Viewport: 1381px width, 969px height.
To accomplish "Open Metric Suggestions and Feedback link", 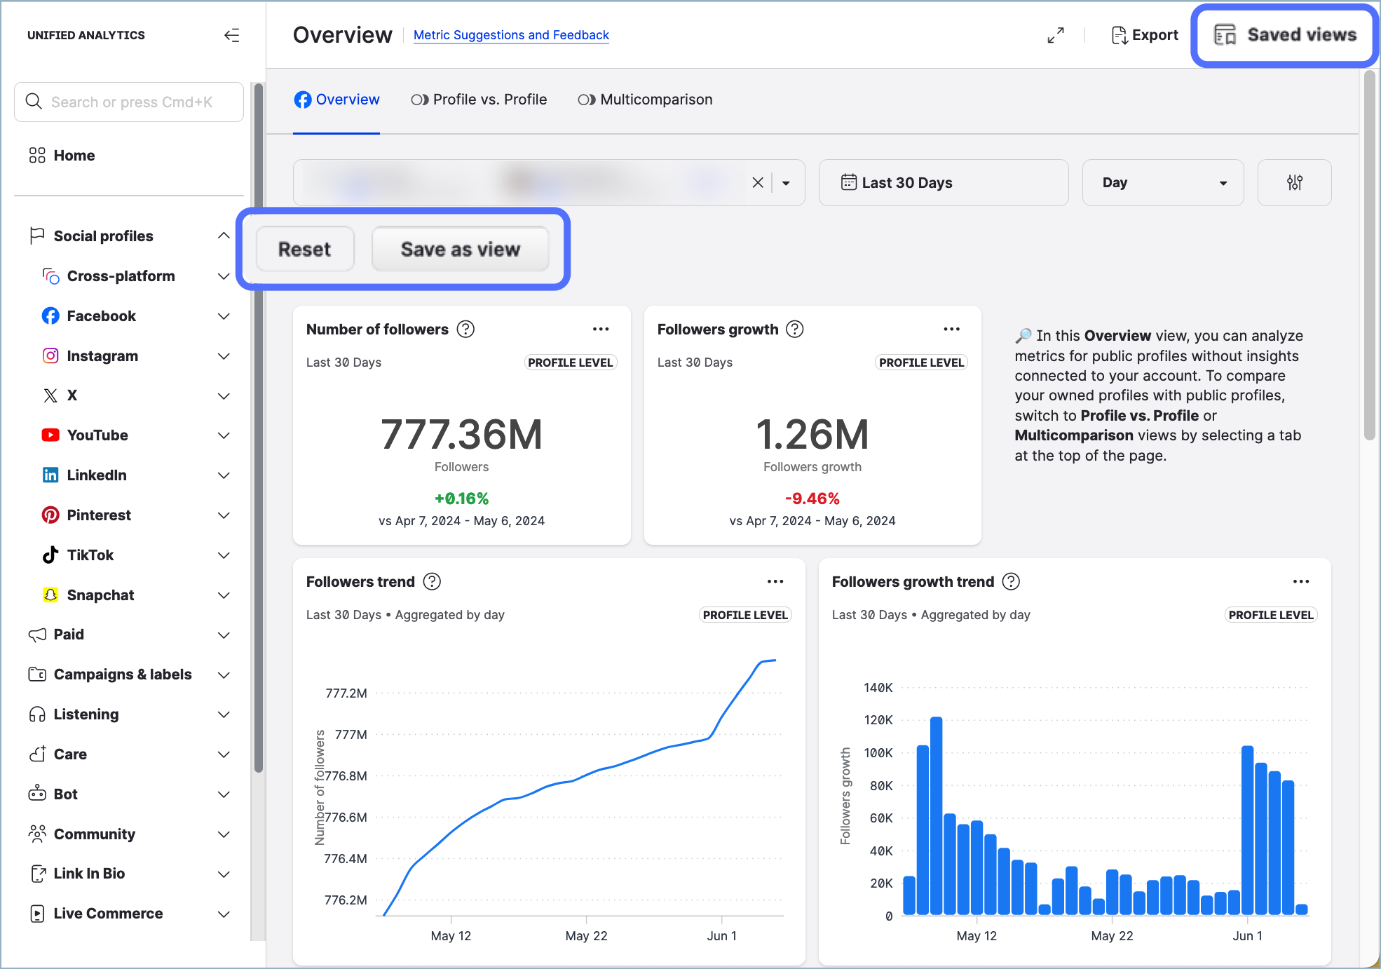I will point(511,35).
